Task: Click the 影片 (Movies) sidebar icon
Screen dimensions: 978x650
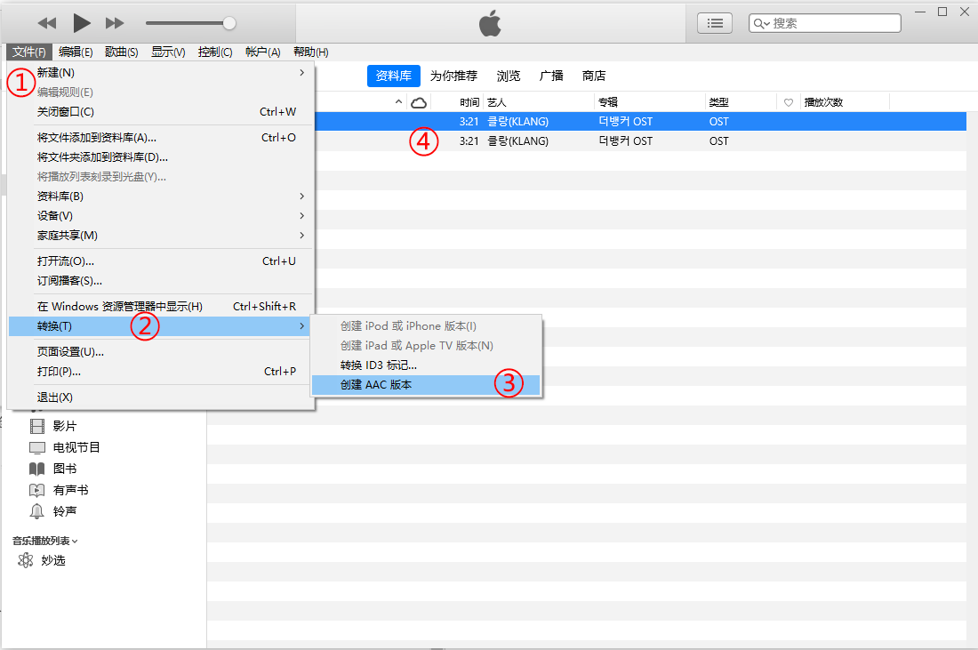Action: tap(37, 426)
